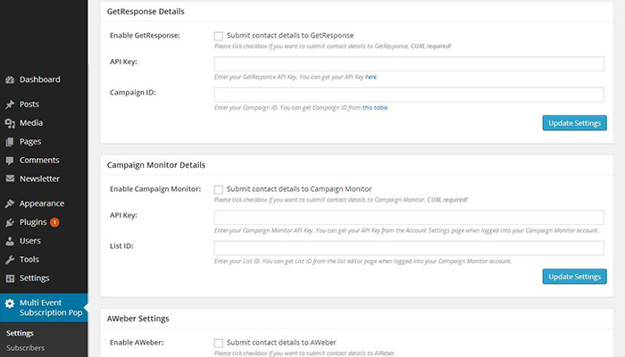
Task: Click the Users person icon
Action: (x=10, y=241)
